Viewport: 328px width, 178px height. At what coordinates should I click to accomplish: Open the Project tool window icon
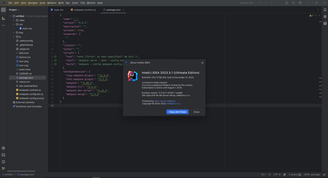(x=3, y=10)
